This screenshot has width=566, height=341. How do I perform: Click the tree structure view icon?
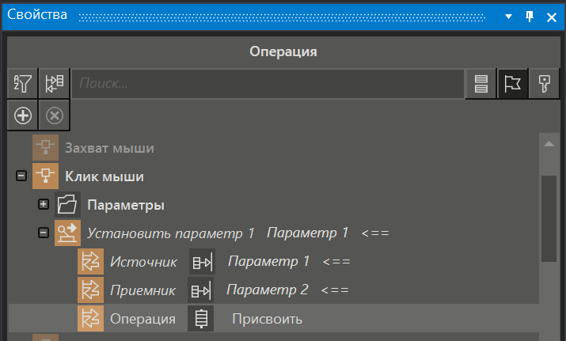[x=54, y=83]
